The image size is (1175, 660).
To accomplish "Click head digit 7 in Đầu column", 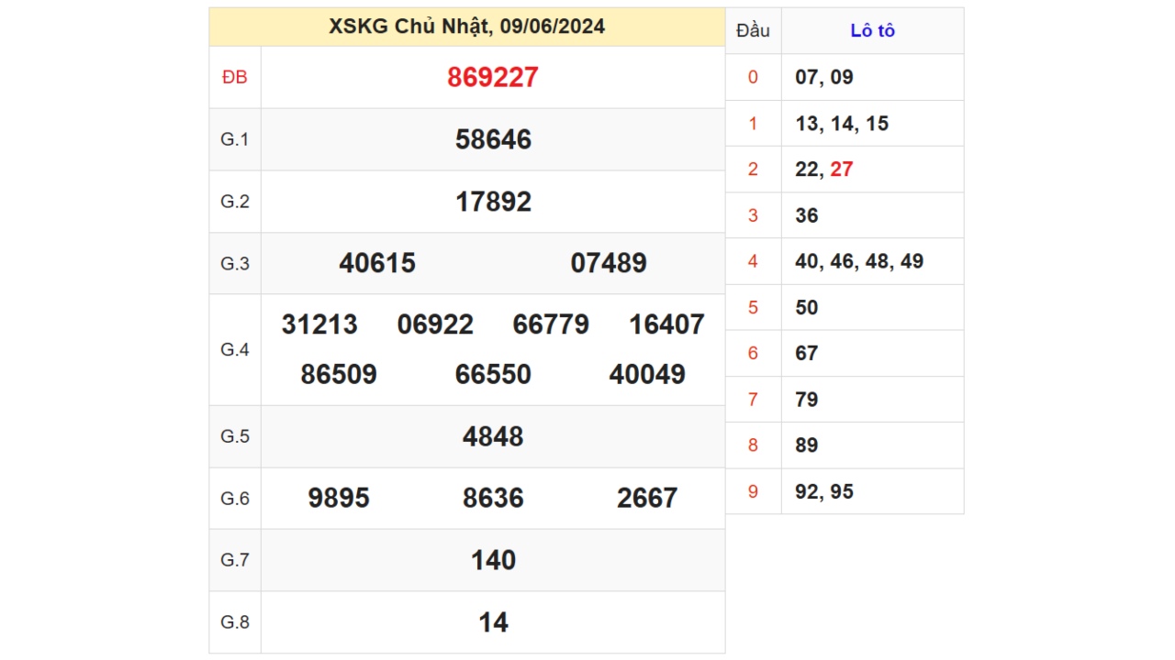I will click(753, 400).
